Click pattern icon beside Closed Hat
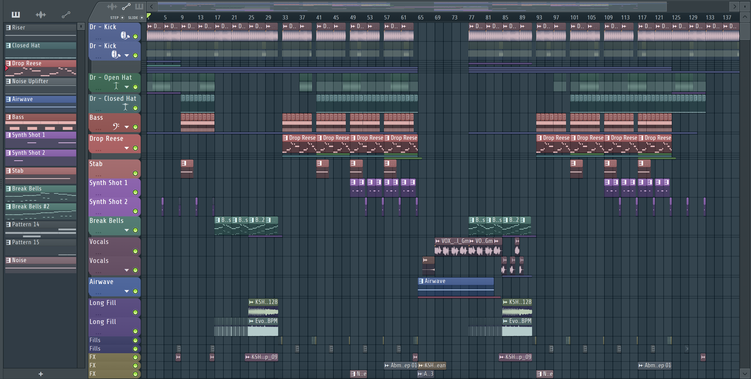Screen dimensions: 751x379 [8, 45]
